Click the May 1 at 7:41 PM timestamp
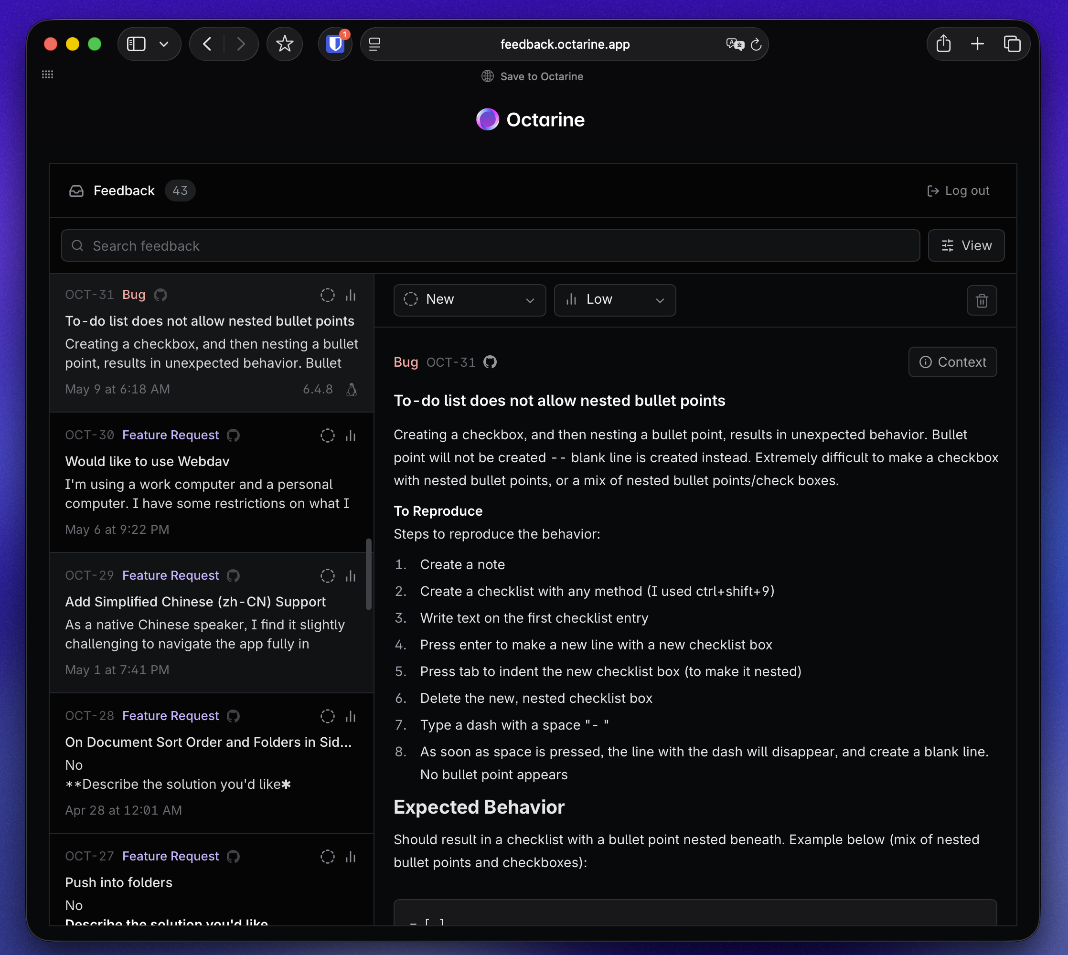 pos(117,670)
